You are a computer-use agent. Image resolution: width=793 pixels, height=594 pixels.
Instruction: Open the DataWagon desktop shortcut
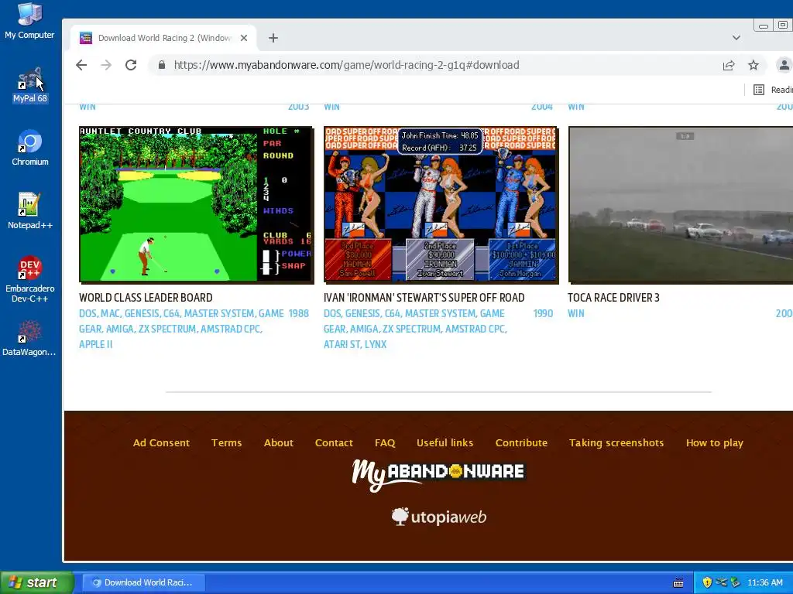pyautogui.click(x=29, y=338)
